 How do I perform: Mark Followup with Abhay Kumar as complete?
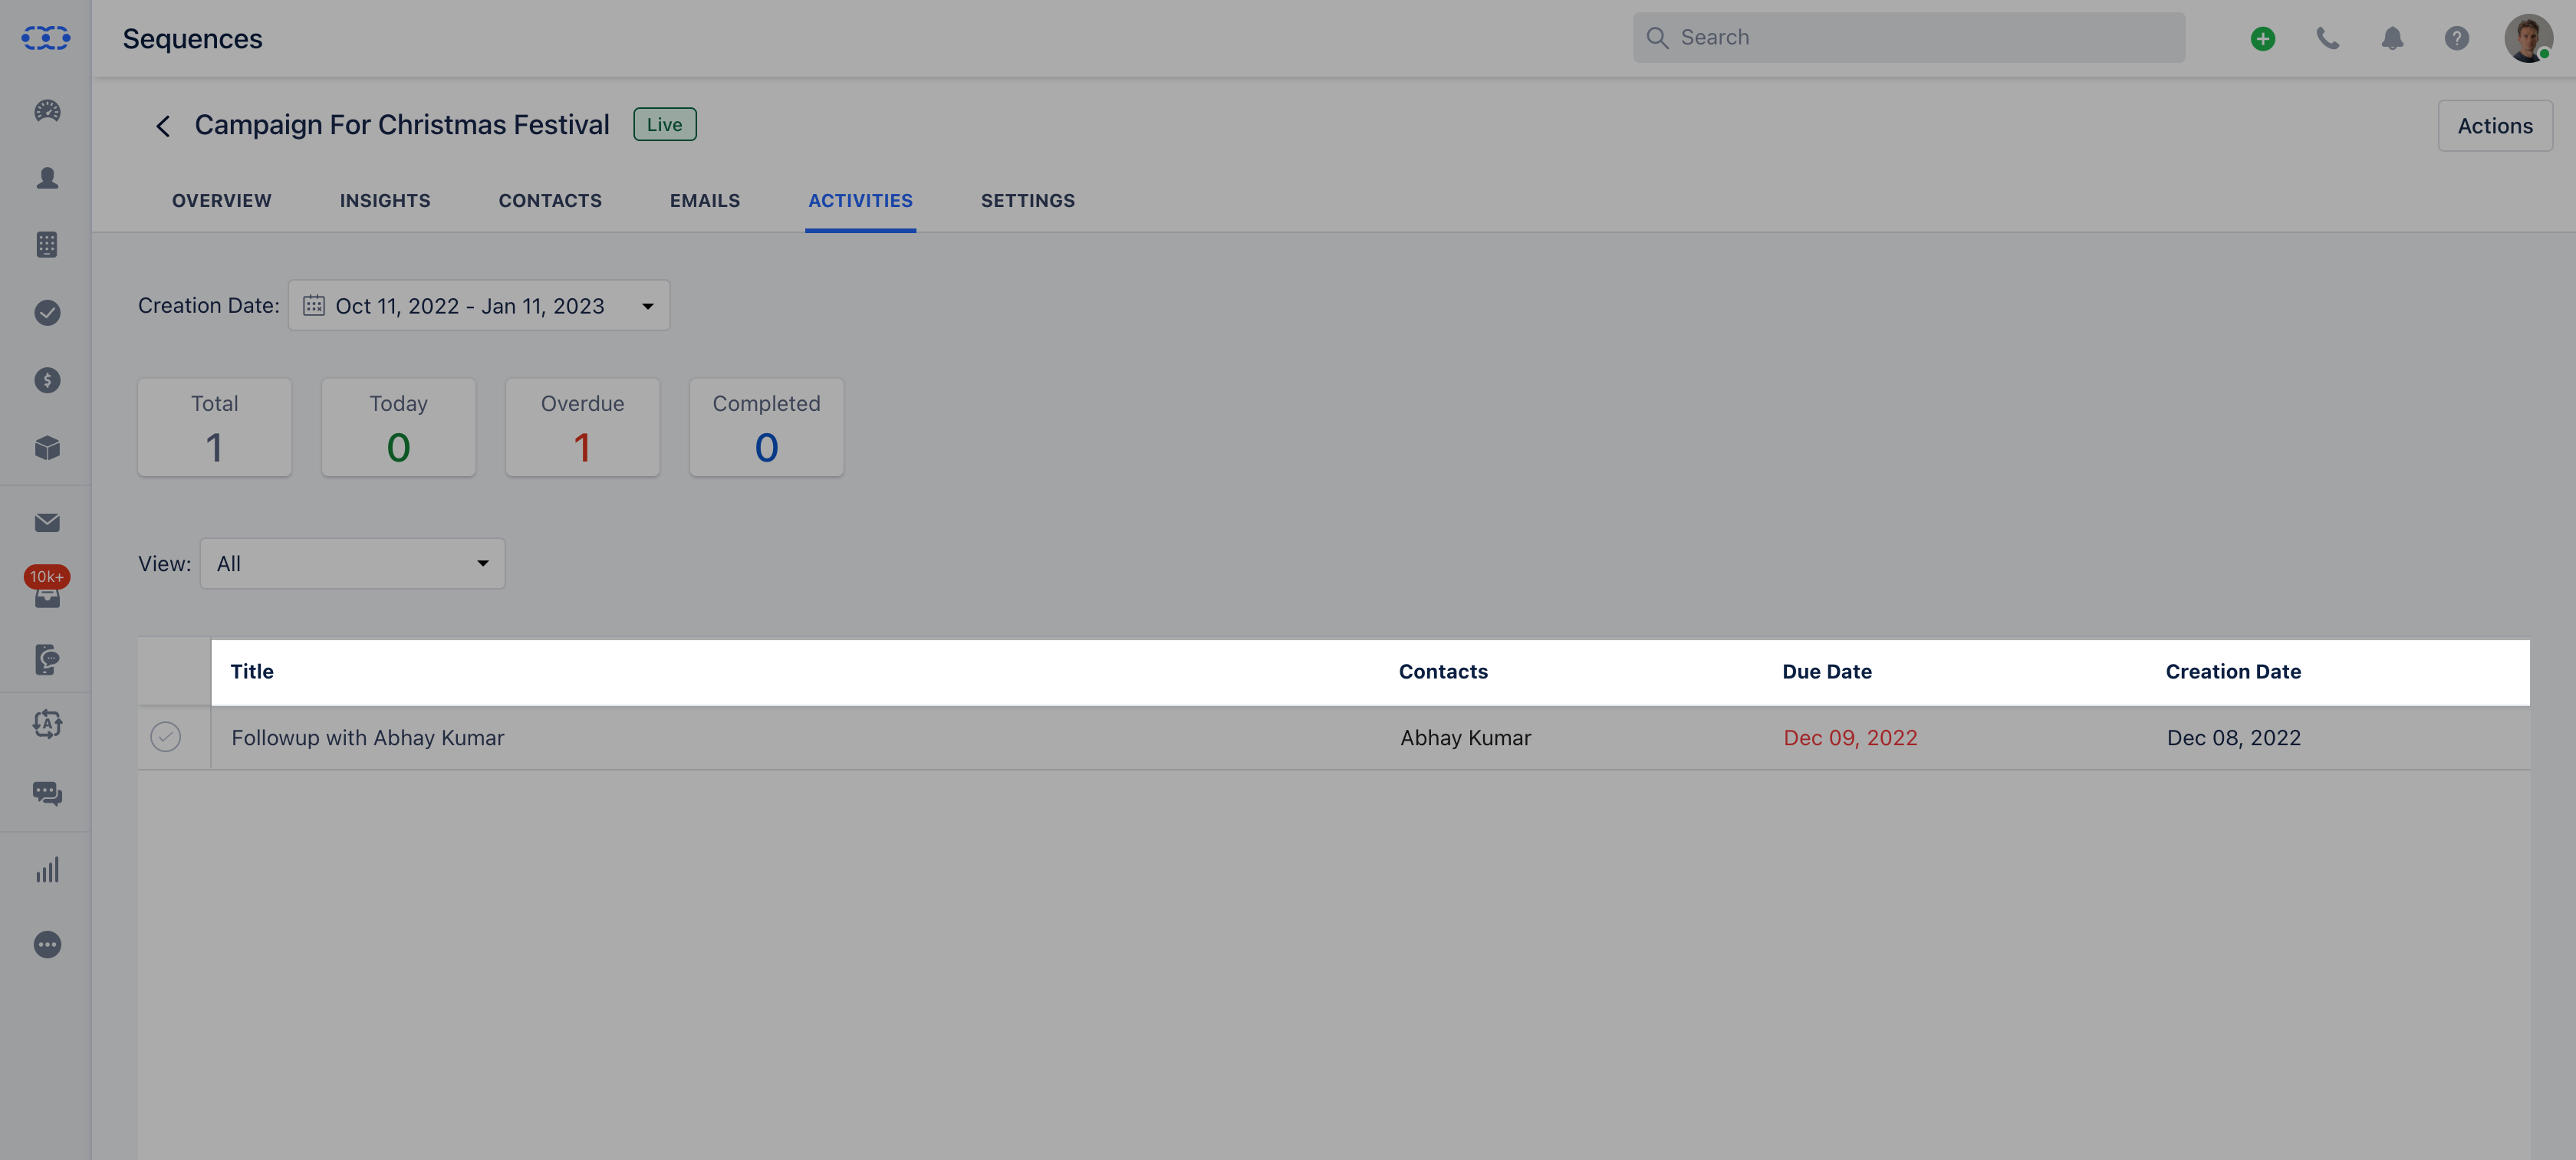(x=166, y=737)
